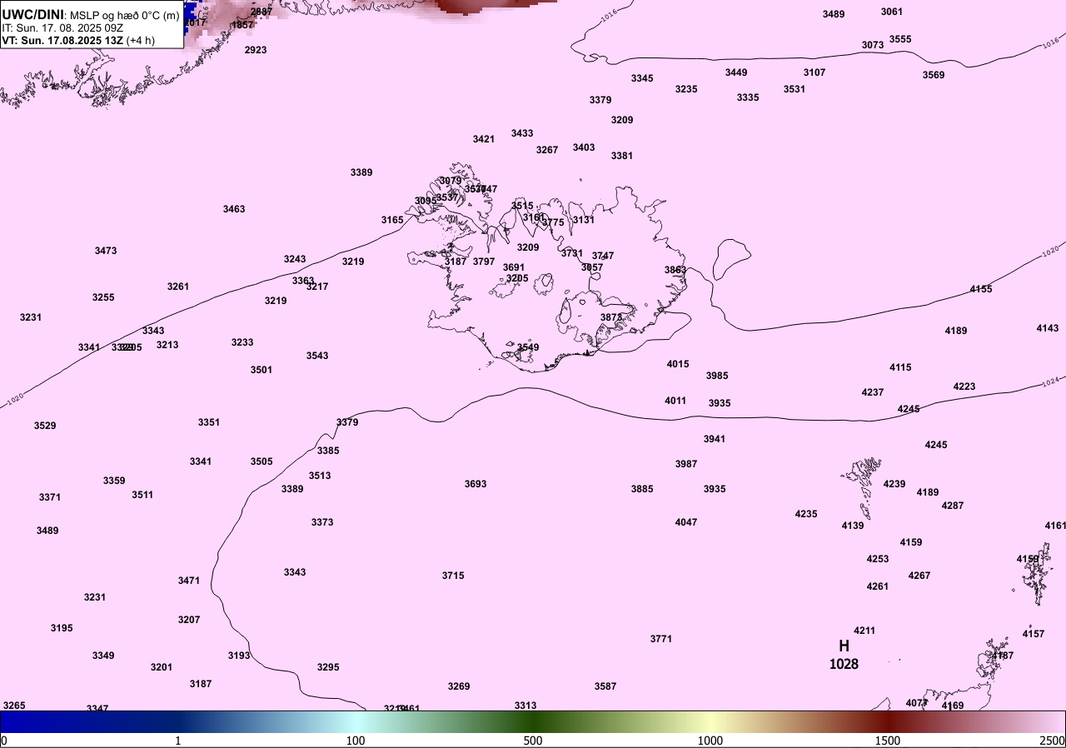Click the height value 3715
This screenshot has height=748, width=1066.
(453, 576)
